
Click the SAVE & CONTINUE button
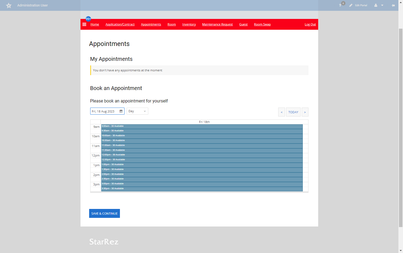pos(105,214)
